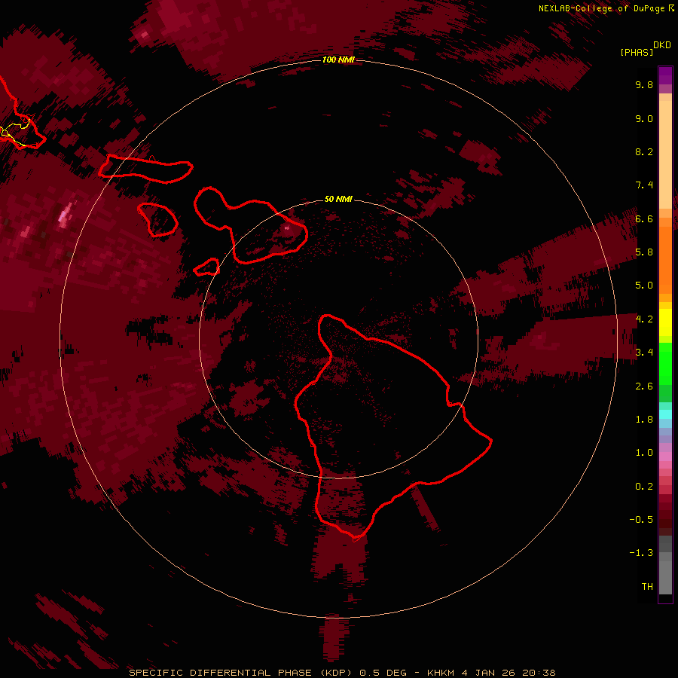Select the 4.2 legend value
The width and height of the screenshot is (678, 678).
(644, 319)
